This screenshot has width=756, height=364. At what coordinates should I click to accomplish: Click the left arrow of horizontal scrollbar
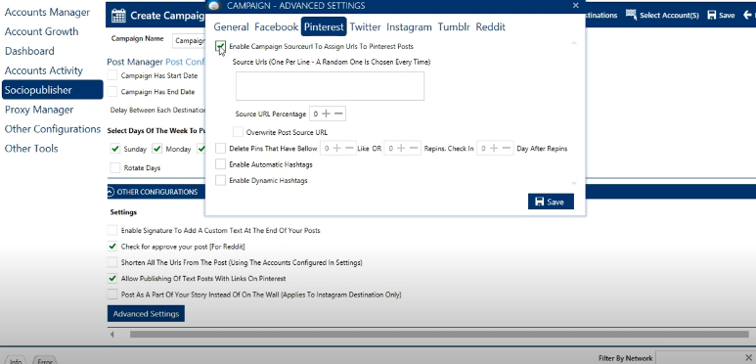(x=112, y=334)
